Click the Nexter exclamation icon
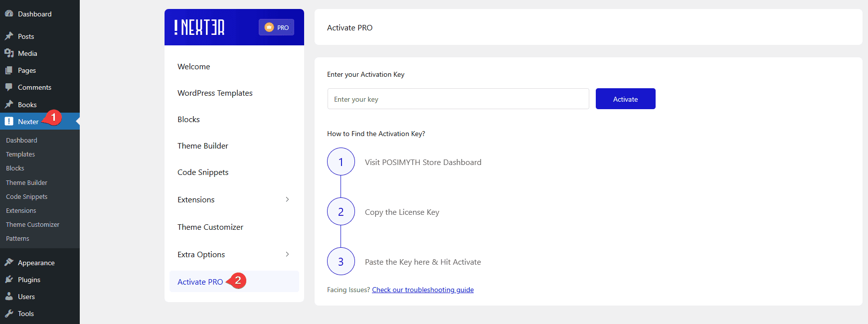The height and width of the screenshot is (324, 868). pos(9,121)
